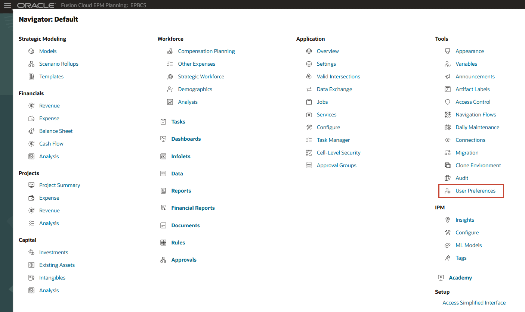Open Valid Intersections via its icon
This screenshot has width=525, height=312.
coord(309,77)
